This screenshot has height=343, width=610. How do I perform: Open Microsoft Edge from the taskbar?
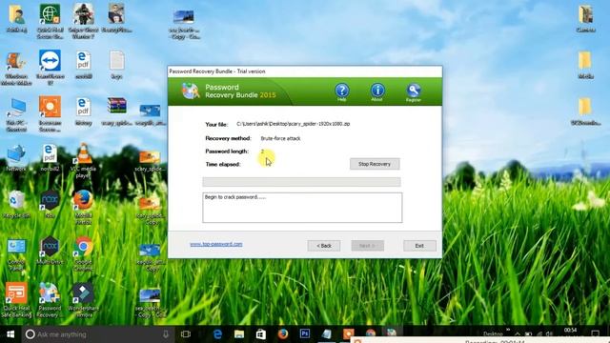[x=217, y=334]
